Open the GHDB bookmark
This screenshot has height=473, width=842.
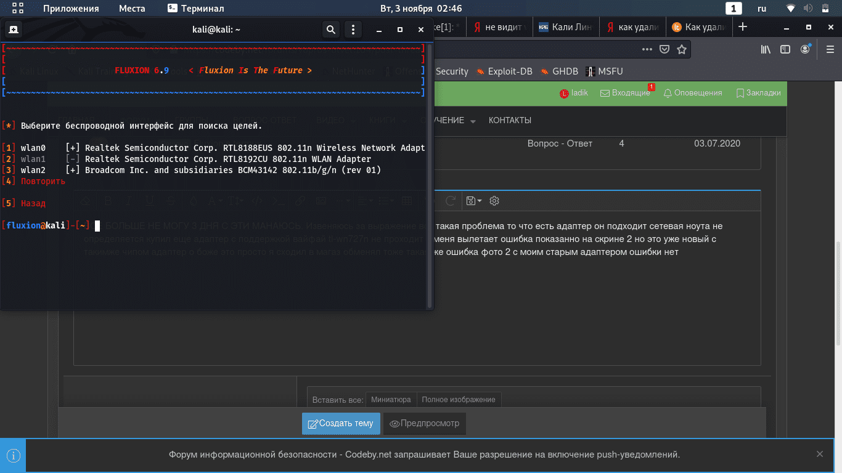(x=560, y=71)
